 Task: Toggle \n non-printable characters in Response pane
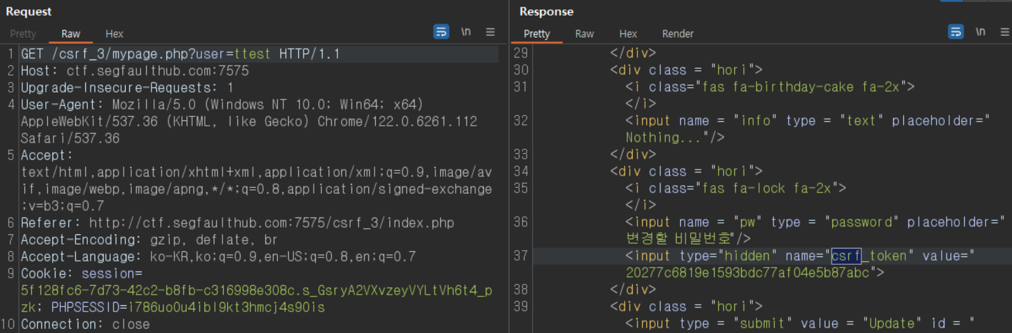click(x=981, y=32)
